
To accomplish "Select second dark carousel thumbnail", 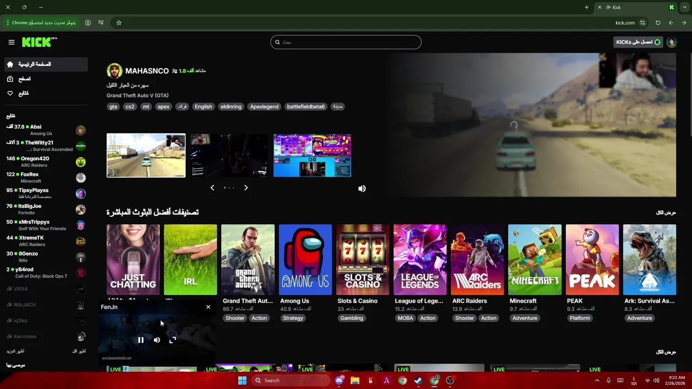I will click(229, 156).
